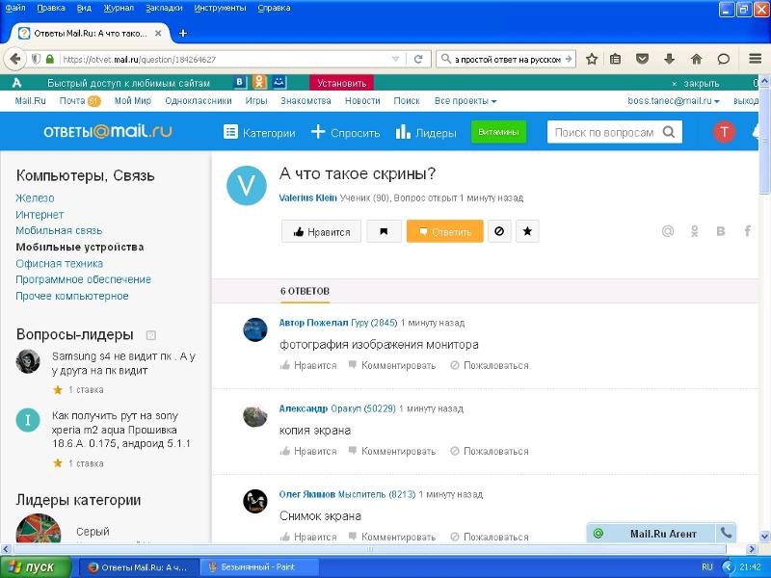
Task: Click the horizontal scrollbar at page bottom
Action: tap(370, 549)
